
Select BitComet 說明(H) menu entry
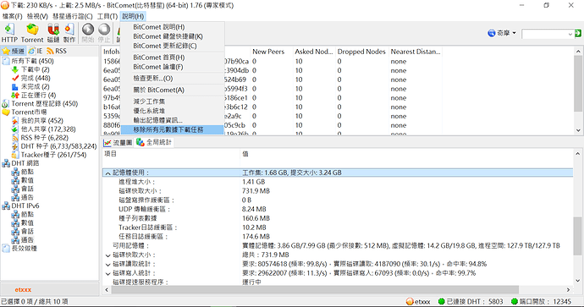173,27
